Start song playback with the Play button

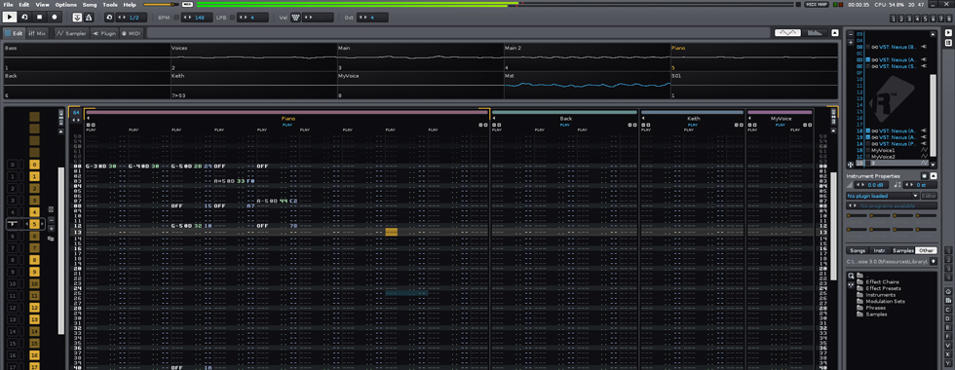click(10, 18)
